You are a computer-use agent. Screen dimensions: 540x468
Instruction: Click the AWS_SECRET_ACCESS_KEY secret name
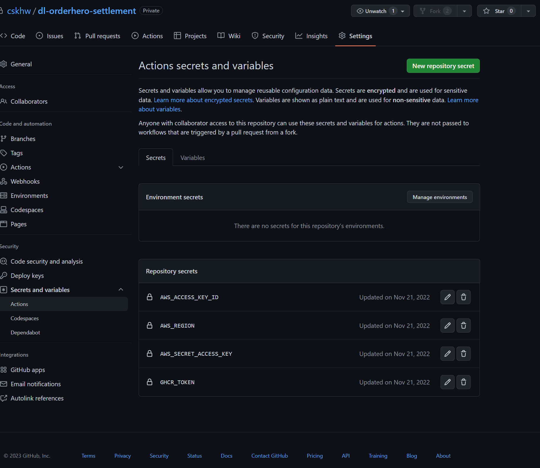(196, 354)
